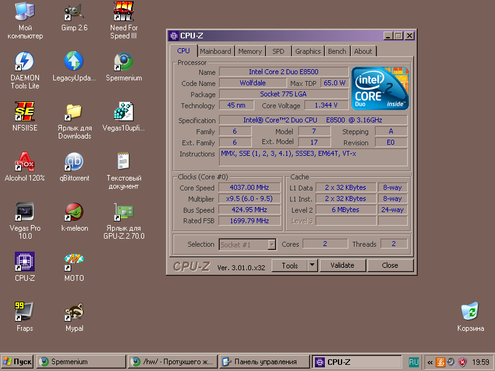Click the Max TDP value 65.0 W
Image resolution: width=495 pixels, height=371 pixels.
pos(335,83)
